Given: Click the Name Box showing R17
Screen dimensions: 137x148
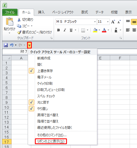Looking at the screenshot, I should [x=15, y=52].
